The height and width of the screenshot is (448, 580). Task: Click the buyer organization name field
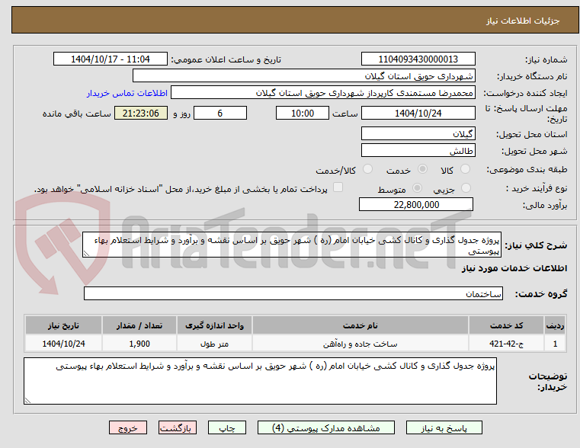point(303,75)
